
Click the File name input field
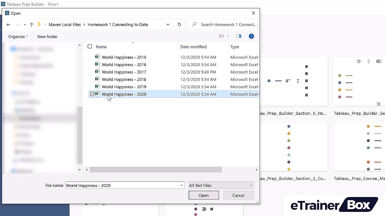coord(122,185)
